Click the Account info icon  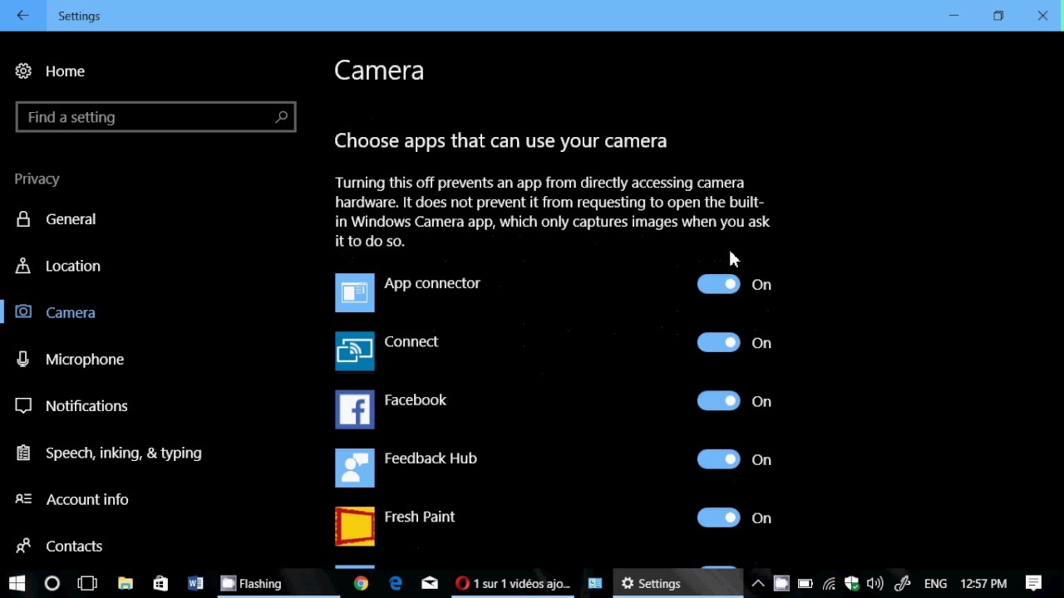[23, 499]
